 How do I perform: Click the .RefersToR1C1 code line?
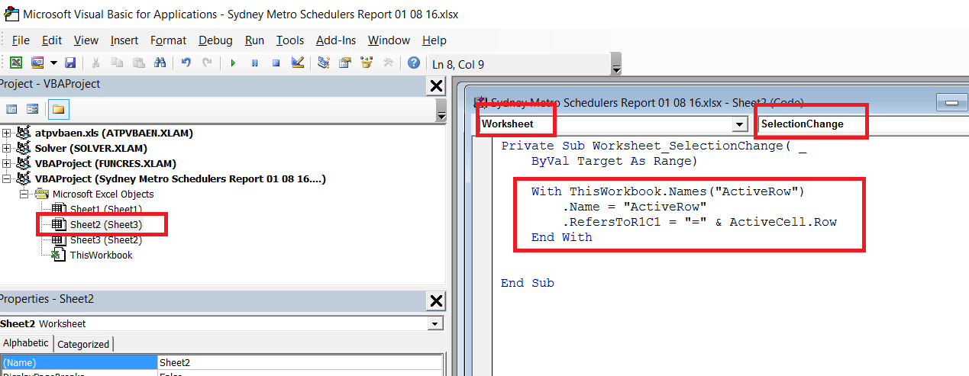pyautogui.click(x=699, y=222)
